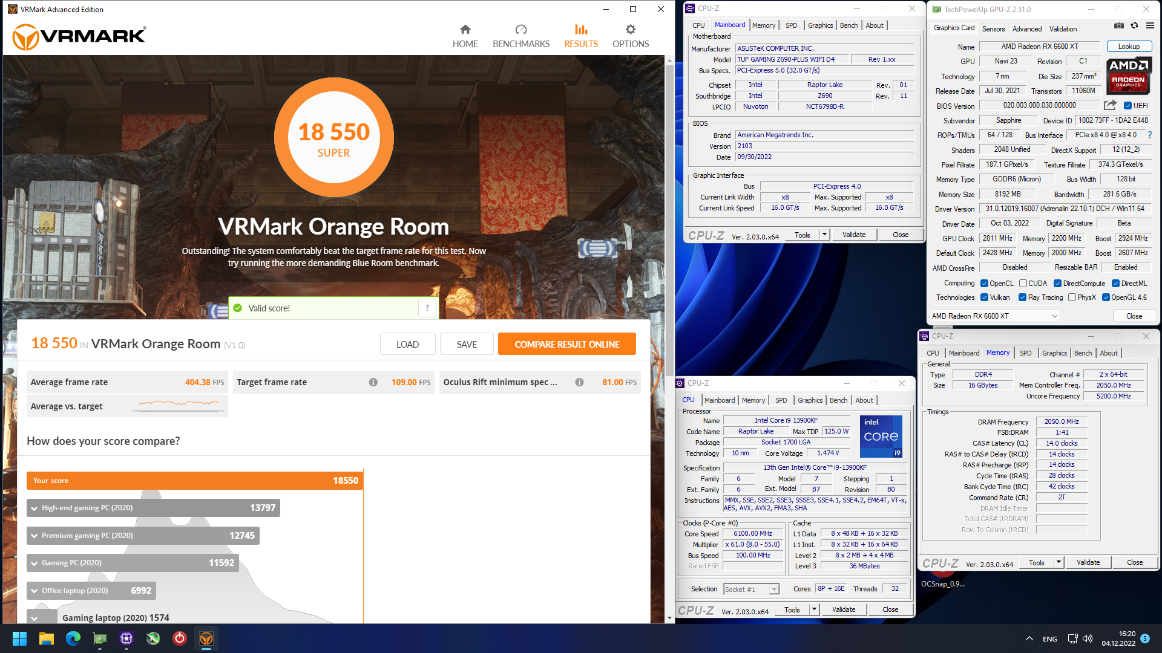Click SAVE button in VRMark

[x=467, y=344]
